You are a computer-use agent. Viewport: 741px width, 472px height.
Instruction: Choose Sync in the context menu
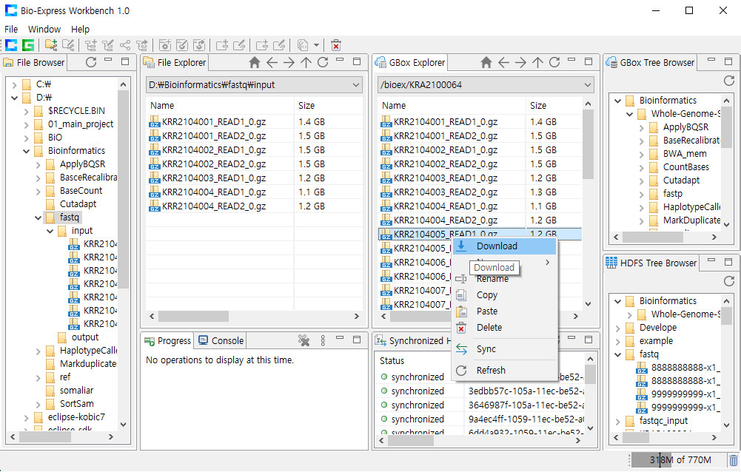505,349
